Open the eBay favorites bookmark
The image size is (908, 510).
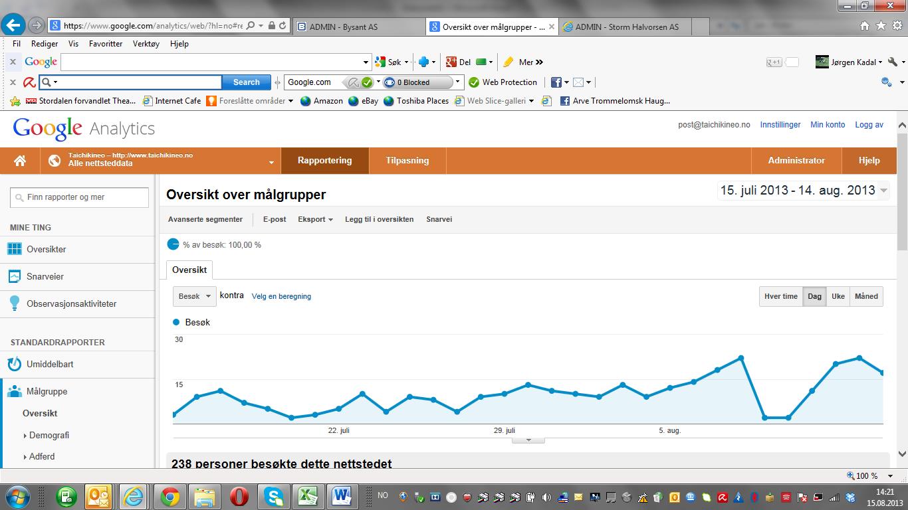coord(363,101)
